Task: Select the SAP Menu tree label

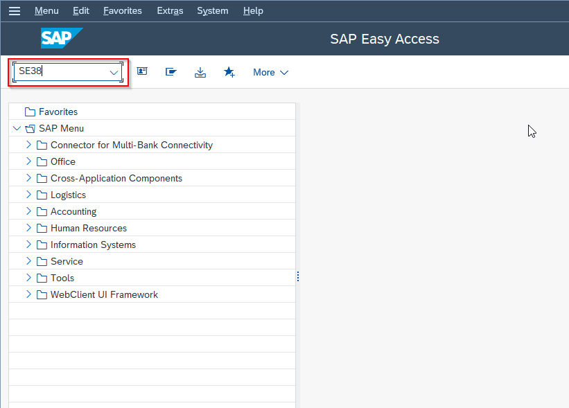Action: (61, 128)
